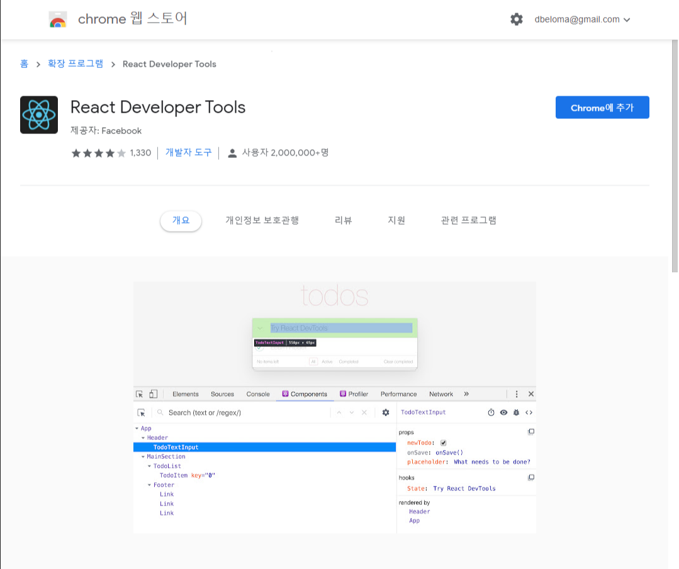Viewport: 679px width, 569px height.
Task: Open 확장 프로그램 breadcrumb link
Action: point(76,64)
